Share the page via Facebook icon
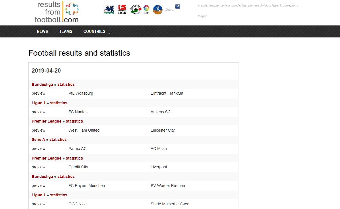 pyautogui.click(x=178, y=6)
